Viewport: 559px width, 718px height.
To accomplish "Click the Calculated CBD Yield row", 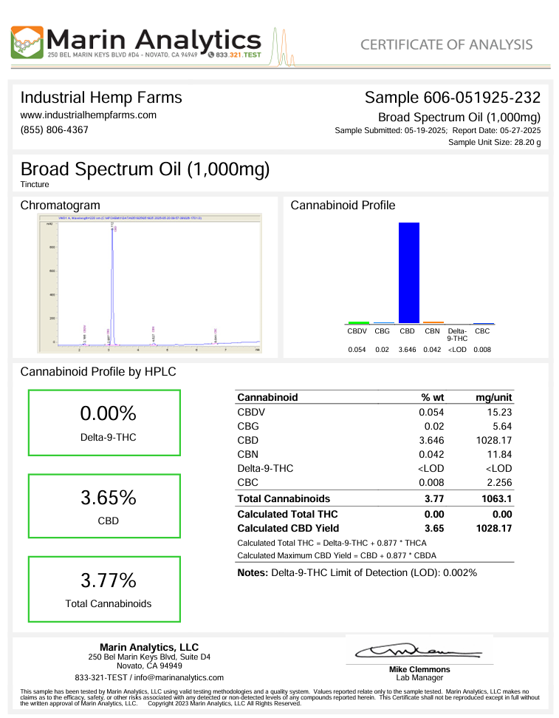I will click(374, 529).
